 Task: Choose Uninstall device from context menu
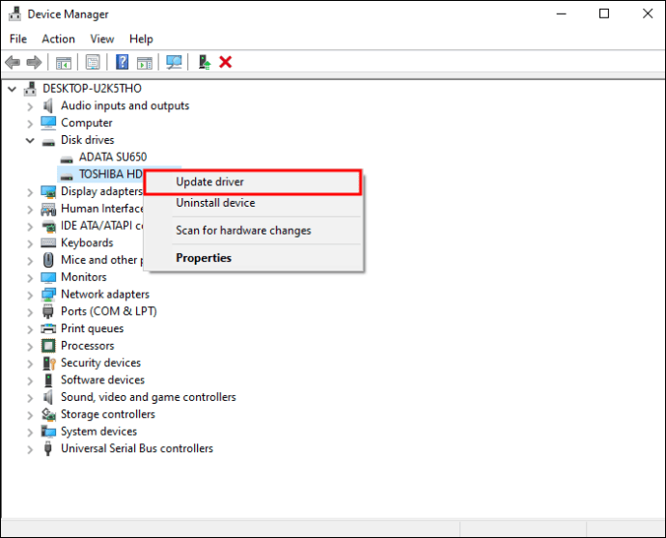tap(253, 203)
